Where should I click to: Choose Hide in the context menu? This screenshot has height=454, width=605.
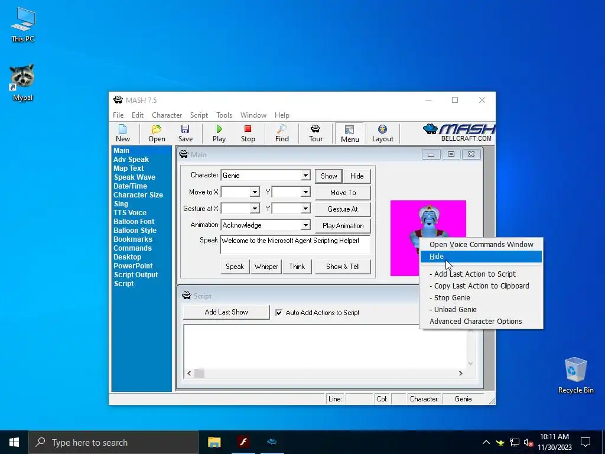point(481,257)
